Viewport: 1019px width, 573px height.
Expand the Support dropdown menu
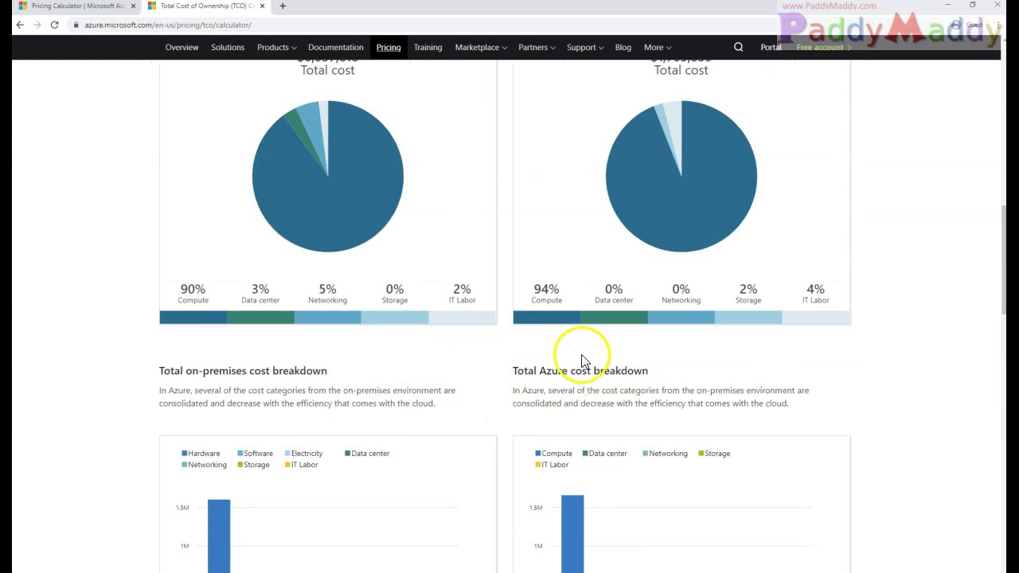click(585, 47)
